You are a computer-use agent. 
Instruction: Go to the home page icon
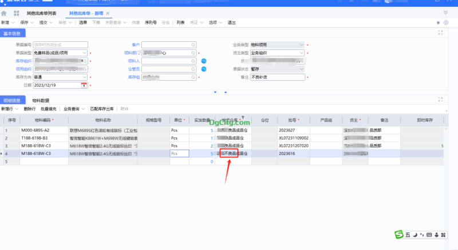click(4, 13)
